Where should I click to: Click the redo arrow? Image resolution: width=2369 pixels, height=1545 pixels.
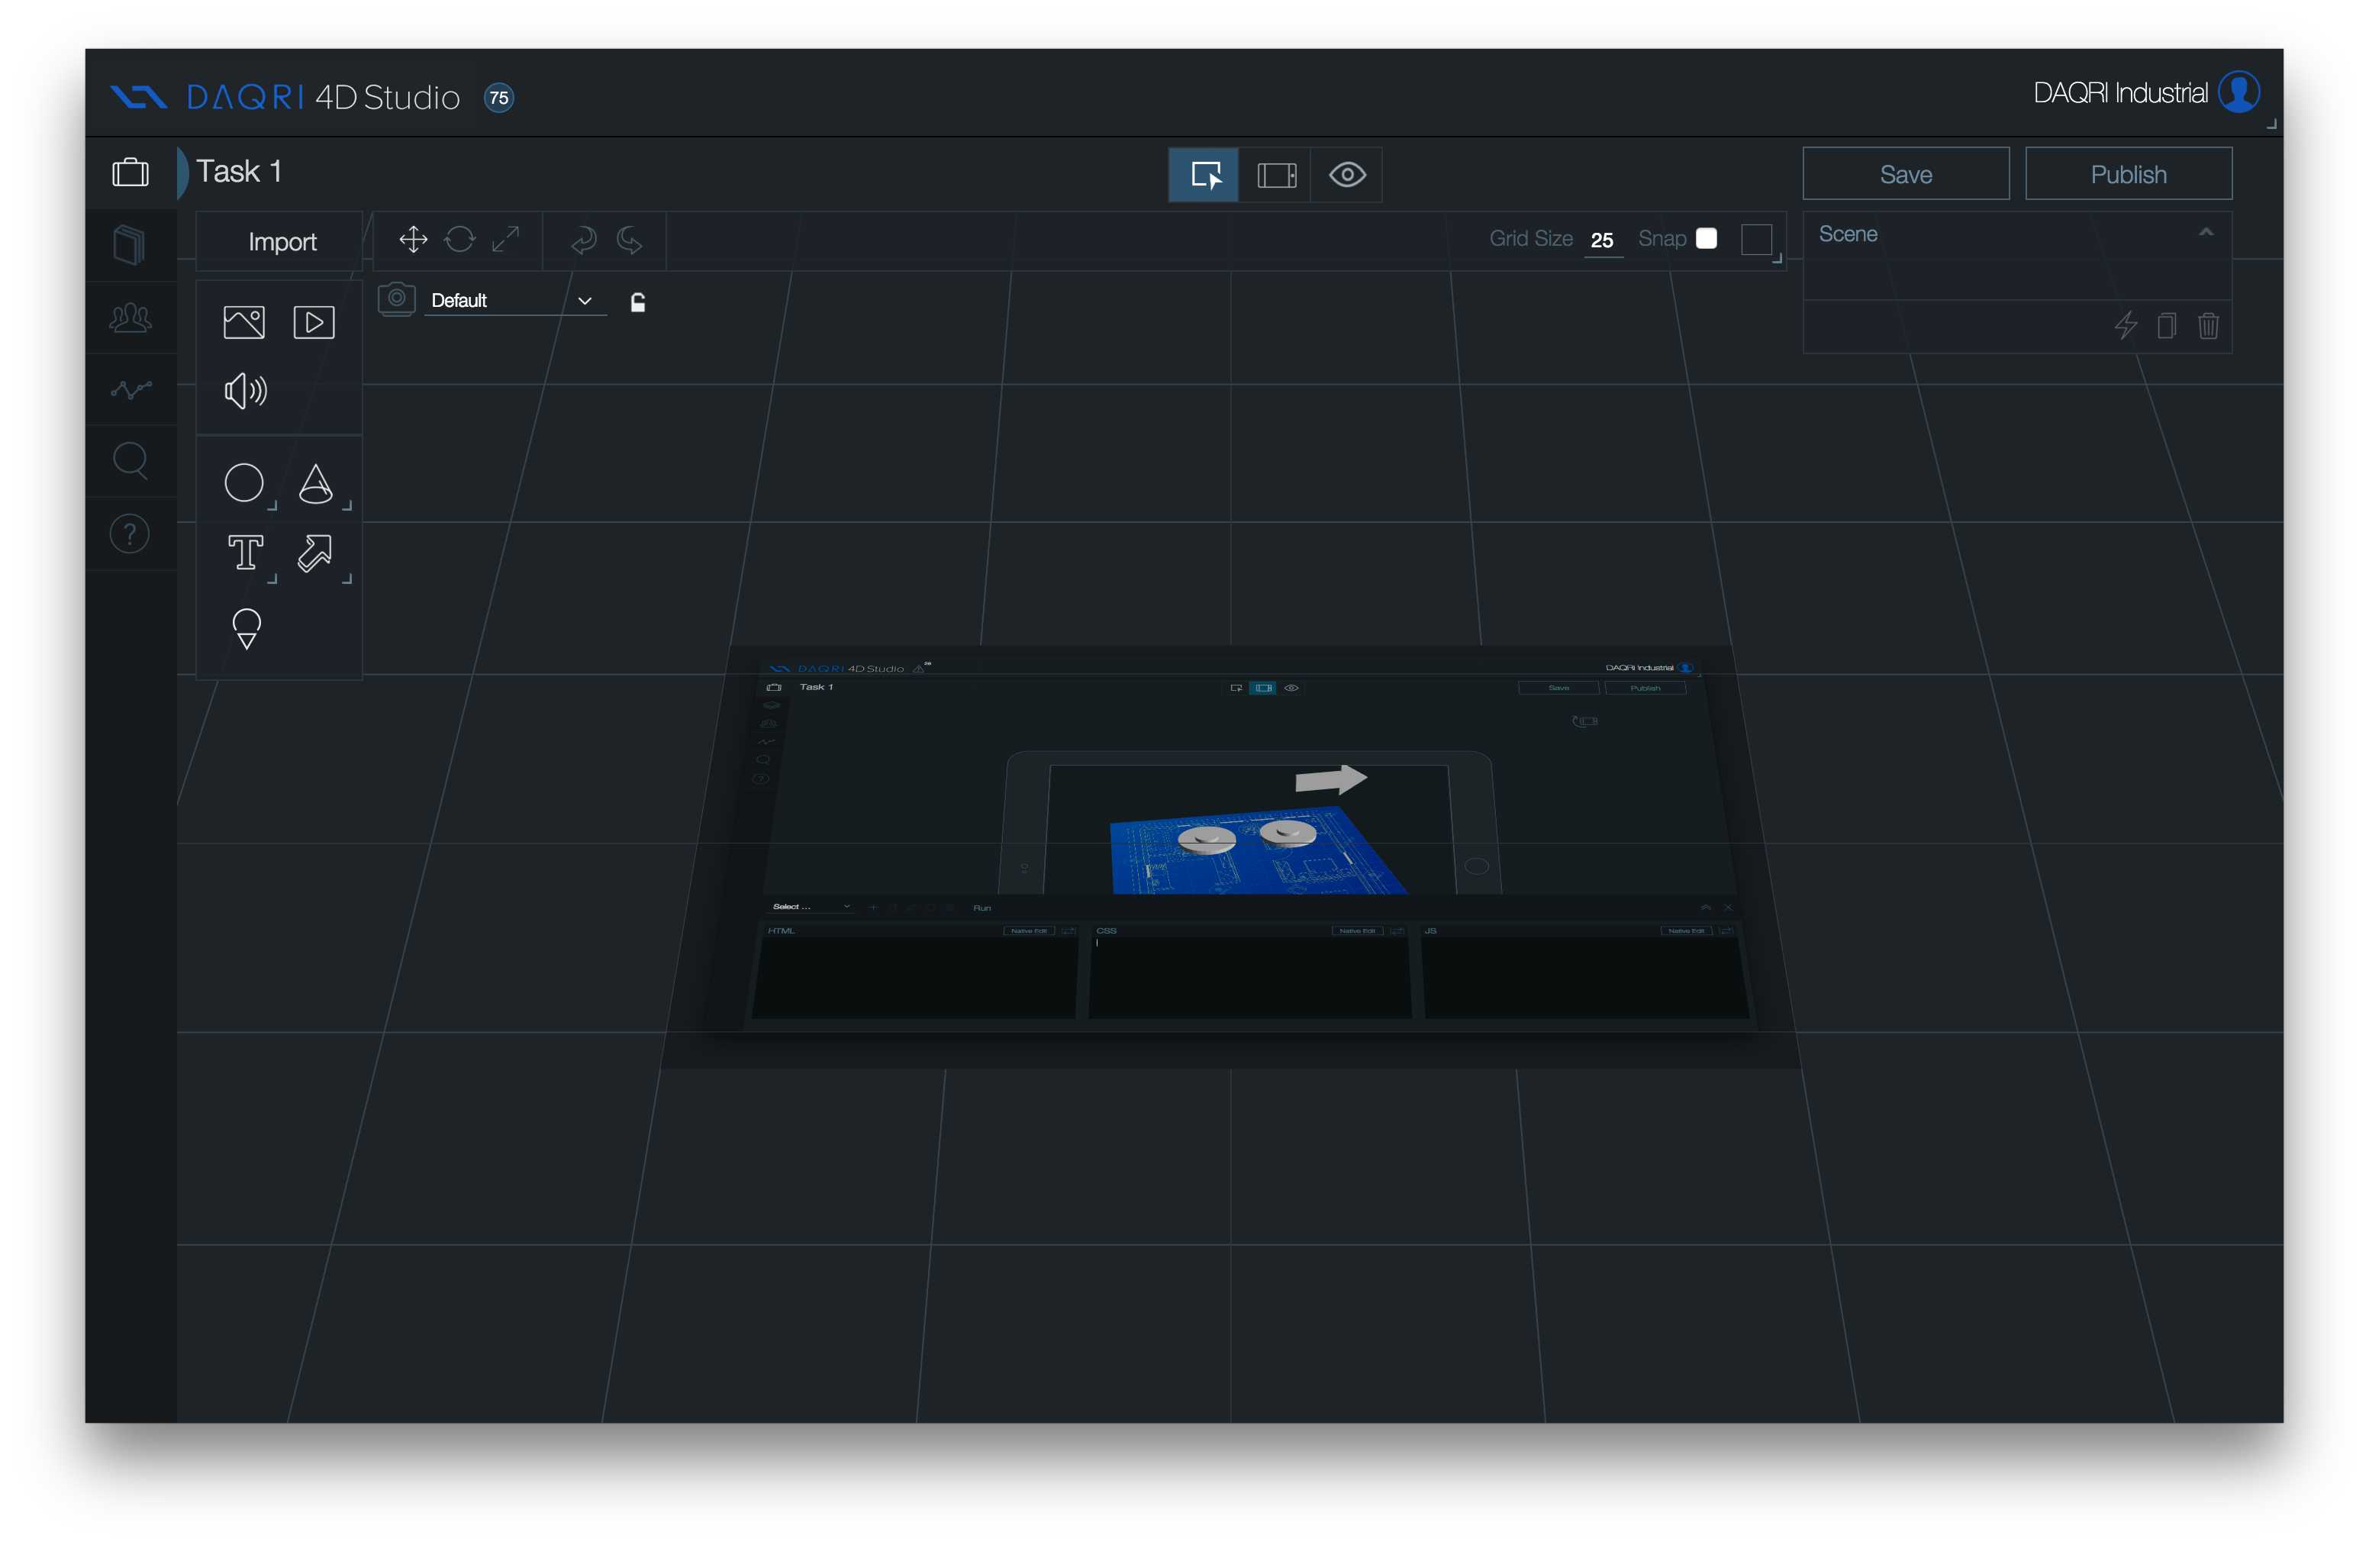coord(629,240)
